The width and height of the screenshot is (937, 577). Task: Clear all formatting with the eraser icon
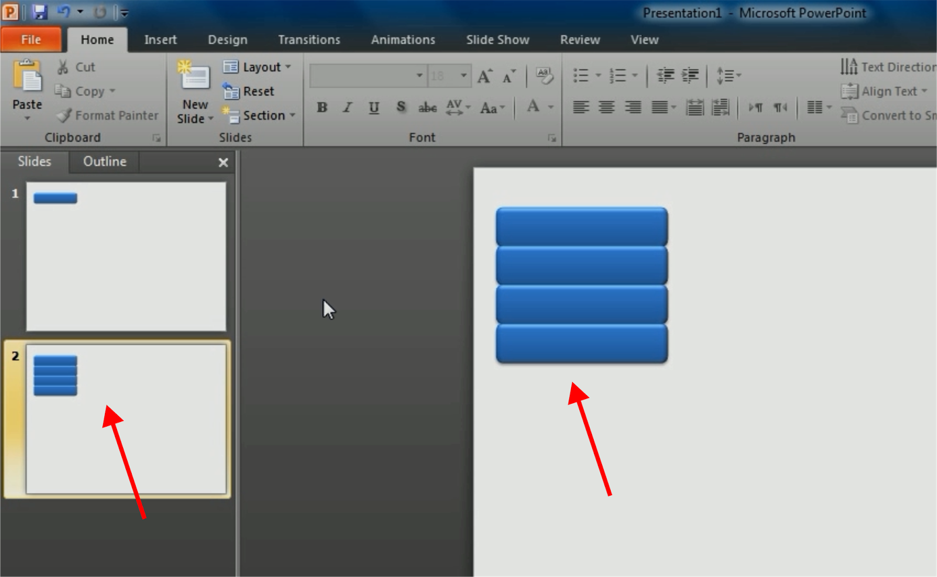(x=545, y=76)
